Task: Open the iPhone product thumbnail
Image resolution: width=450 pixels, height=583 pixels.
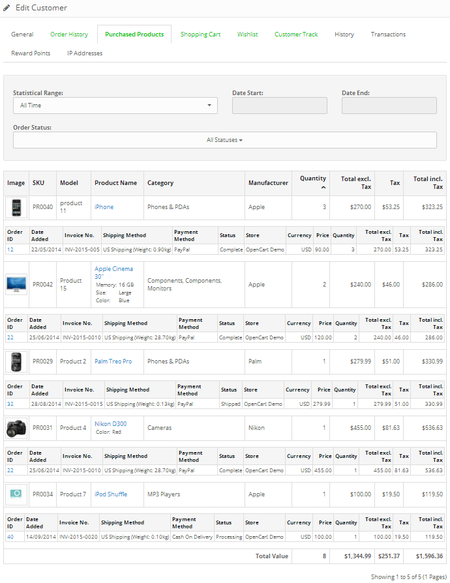Action: pos(16,207)
